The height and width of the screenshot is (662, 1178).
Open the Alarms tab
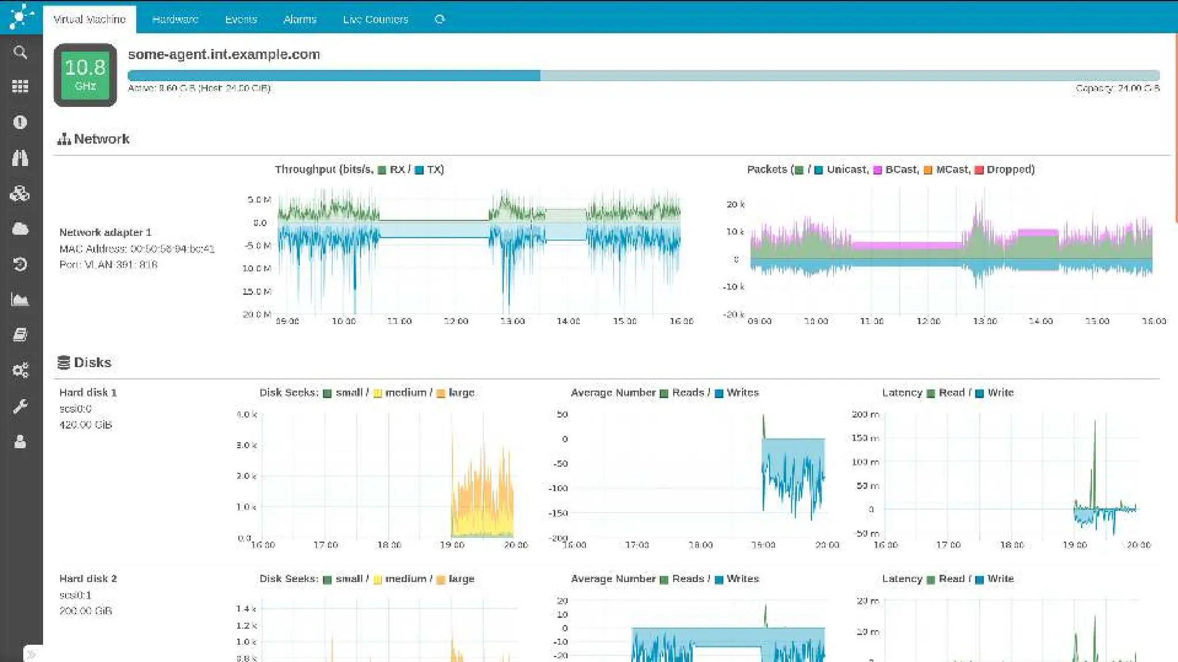pyautogui.click(x=300, y=19)
